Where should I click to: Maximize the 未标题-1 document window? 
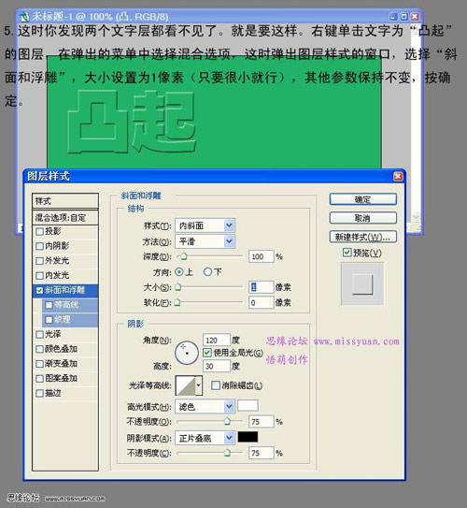click(403, 16)
